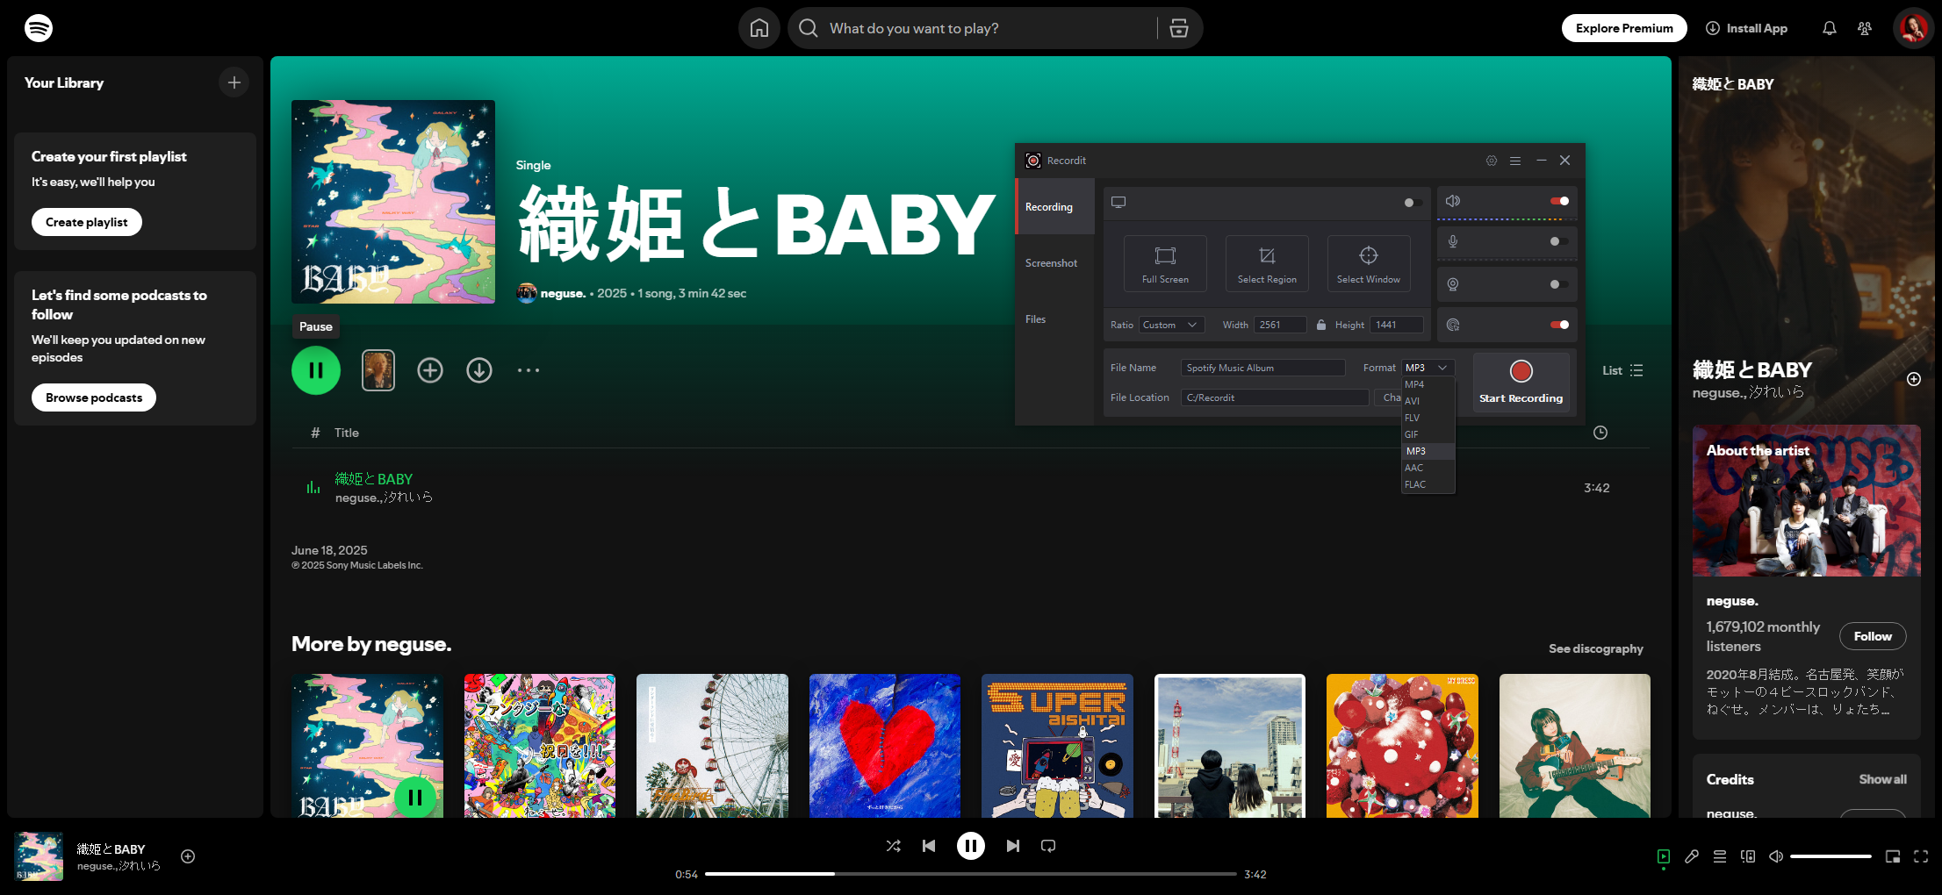Enable the microphone recording toggle
Viewport: 1942px width, 895px height.
pyautogui.click(x=1557, y=241)
